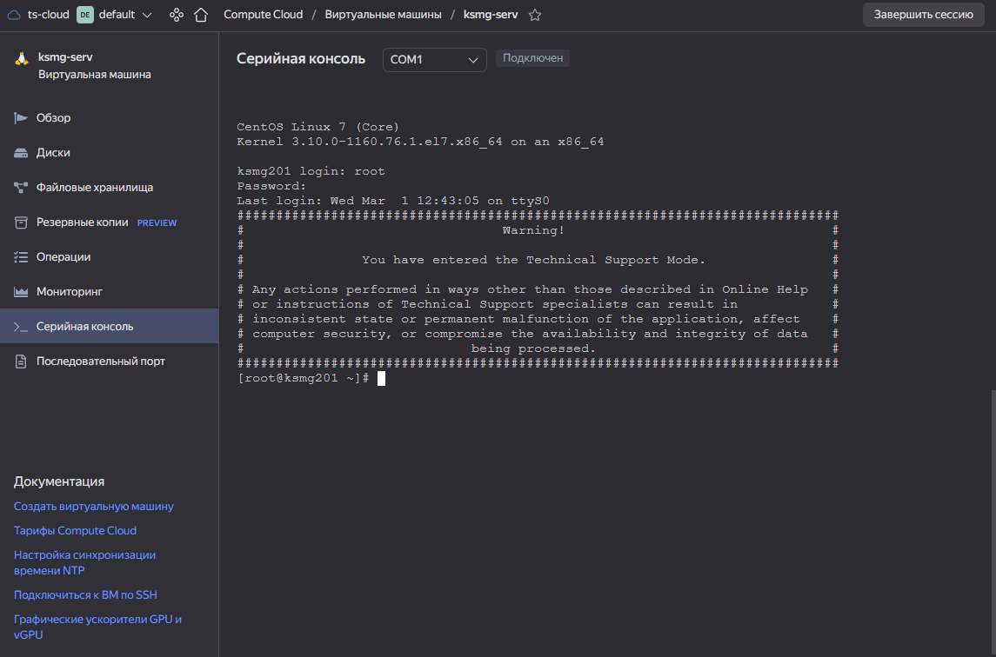Image resolution: width=996 pixels, height=657 pixels.
Task: Click the Виртуальная машина subtitle
Action: click(95, 74)
